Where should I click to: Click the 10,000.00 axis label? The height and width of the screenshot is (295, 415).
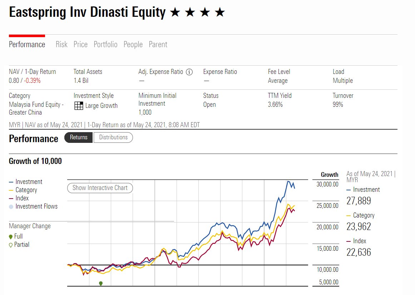click(328, 270)
